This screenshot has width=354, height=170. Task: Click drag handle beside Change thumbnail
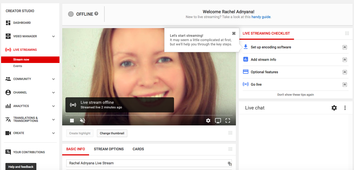pyautogui.click(x=230, y=133)
